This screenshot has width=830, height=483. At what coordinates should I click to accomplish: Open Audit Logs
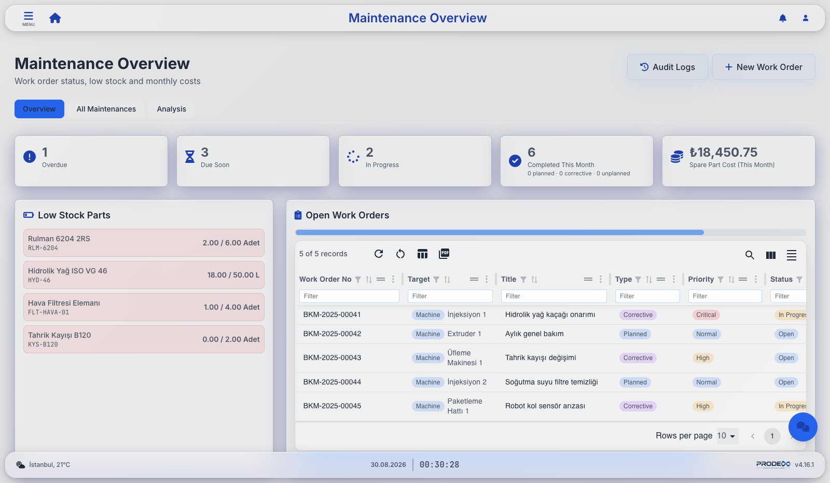pyautogui.click(x=668, y=67)
